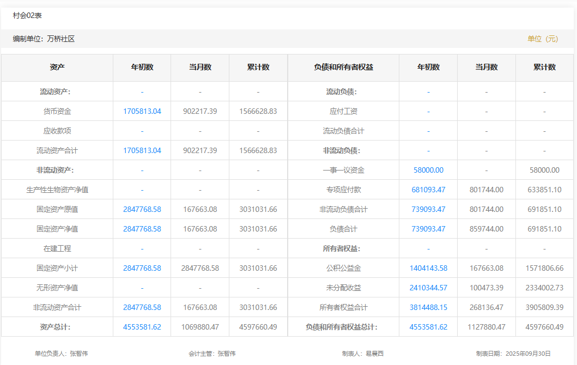Click the 资产 column header
The height and width of the screenshot is (365, 577).
(x=57, y=68)
